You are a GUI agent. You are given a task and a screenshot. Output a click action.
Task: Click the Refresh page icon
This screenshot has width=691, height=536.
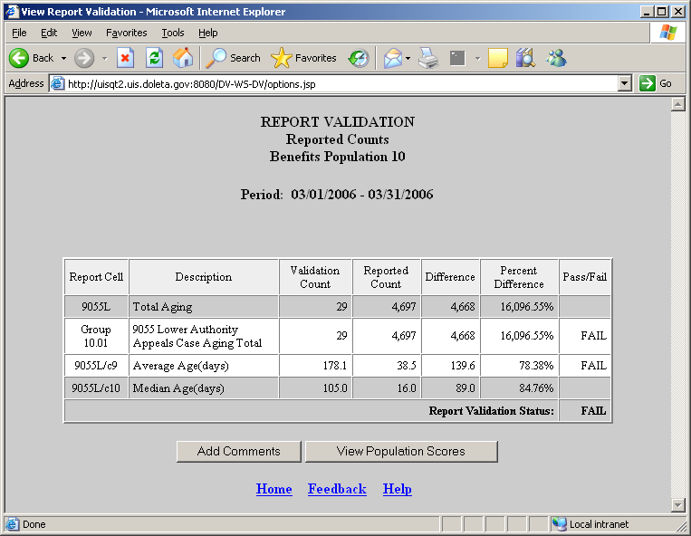pos(154,58)
